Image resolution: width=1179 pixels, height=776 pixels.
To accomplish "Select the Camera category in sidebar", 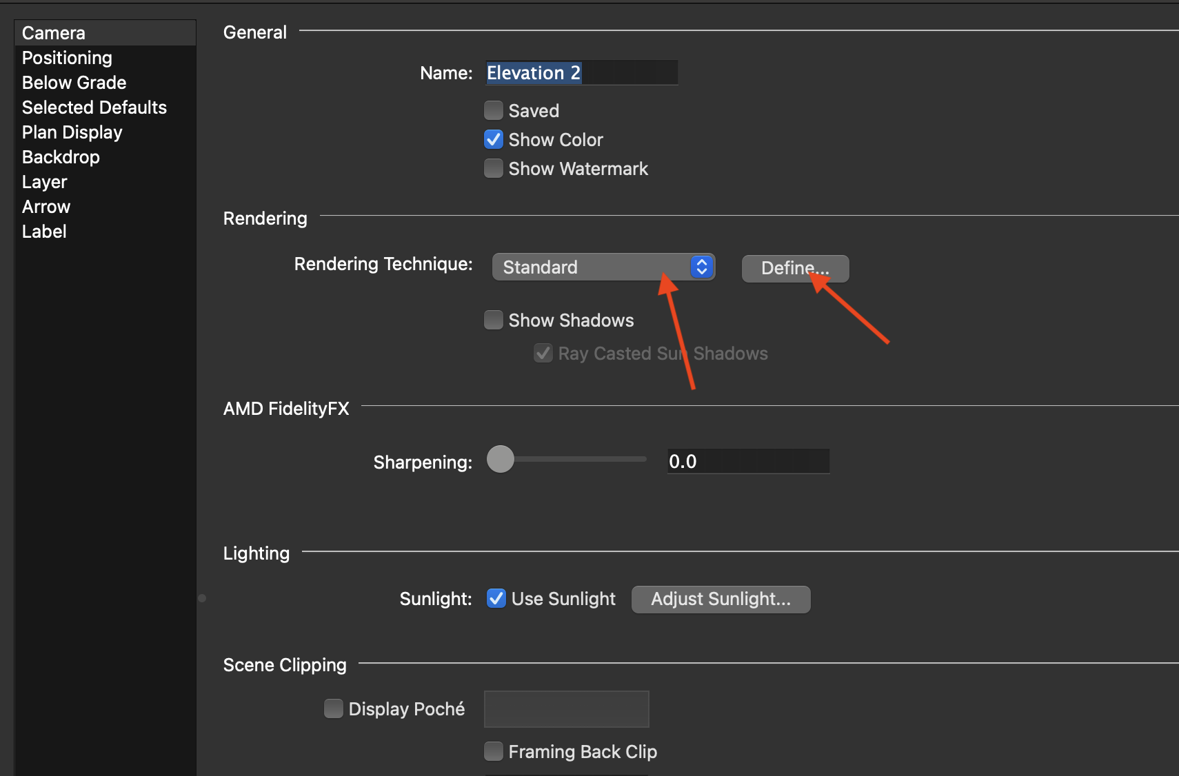I will point(105,33).
